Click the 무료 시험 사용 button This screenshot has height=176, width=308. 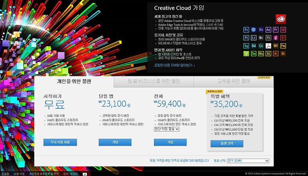60,142
